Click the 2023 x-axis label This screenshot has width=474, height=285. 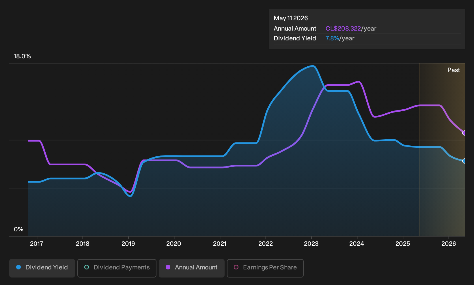coord(311,244)
